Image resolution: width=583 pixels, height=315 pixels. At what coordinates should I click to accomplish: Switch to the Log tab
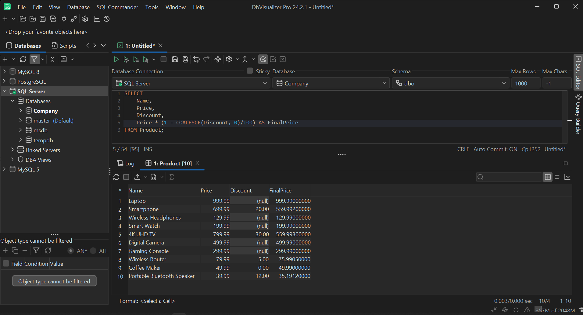[126, 163]
